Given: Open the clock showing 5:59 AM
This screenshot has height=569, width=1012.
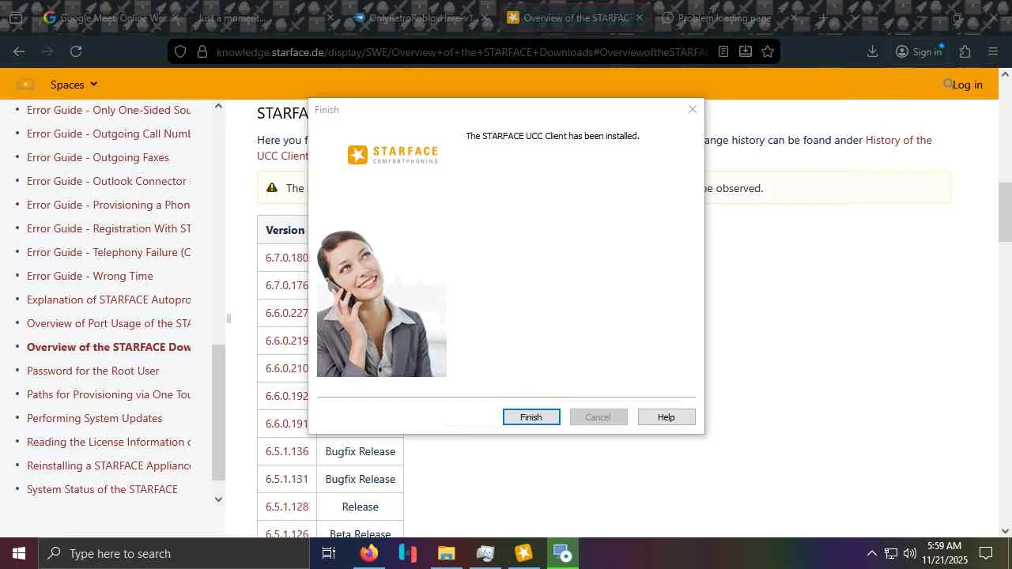Looking at the screenshot, I should [x=945, y=553].
